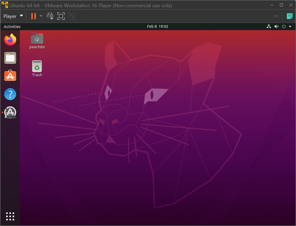Expand the system menu arrow in top bar

290,26
